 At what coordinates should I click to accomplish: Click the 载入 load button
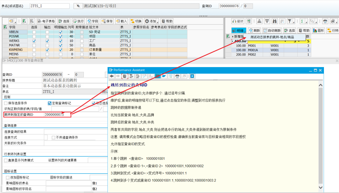pos(121,21)
